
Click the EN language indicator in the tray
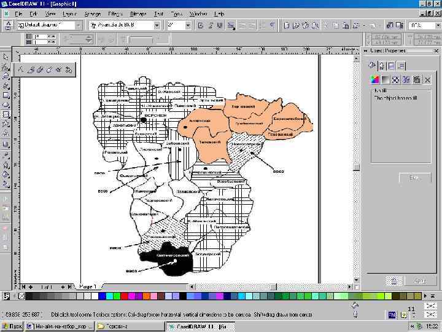tap(391, 315)
